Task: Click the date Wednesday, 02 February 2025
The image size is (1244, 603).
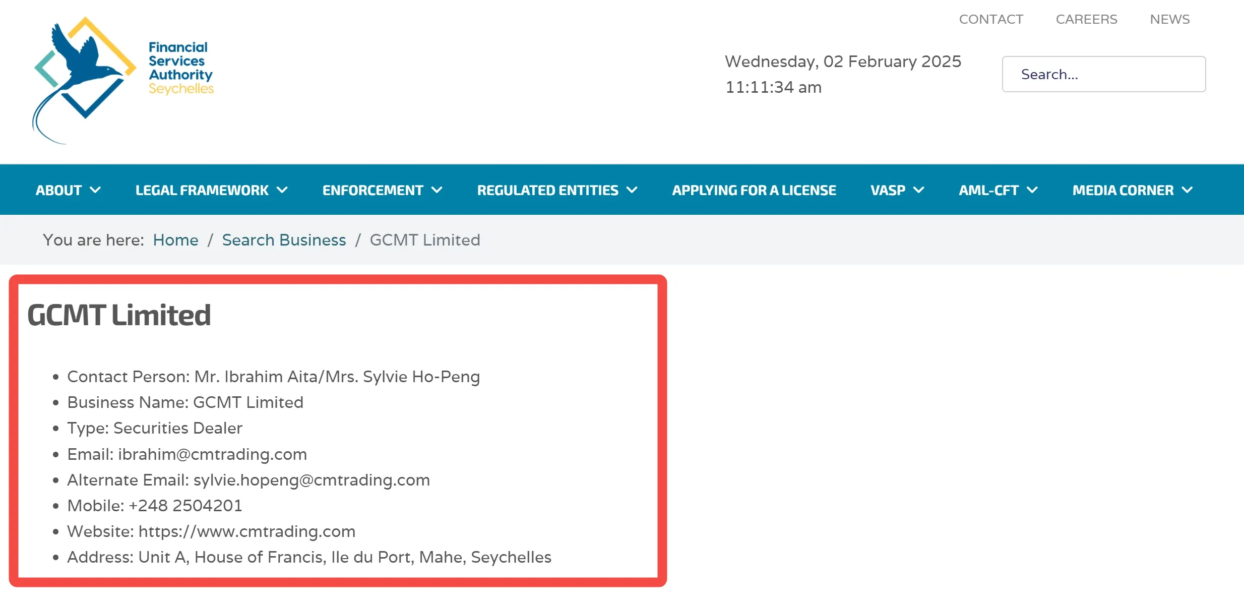Action: click(843, 62)
